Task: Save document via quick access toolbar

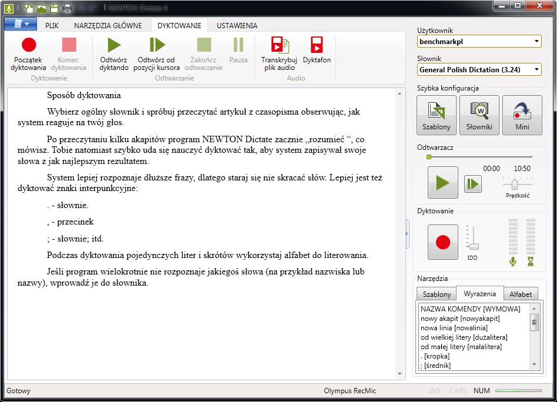Action: pyautogui.click(x=54, y=8)
